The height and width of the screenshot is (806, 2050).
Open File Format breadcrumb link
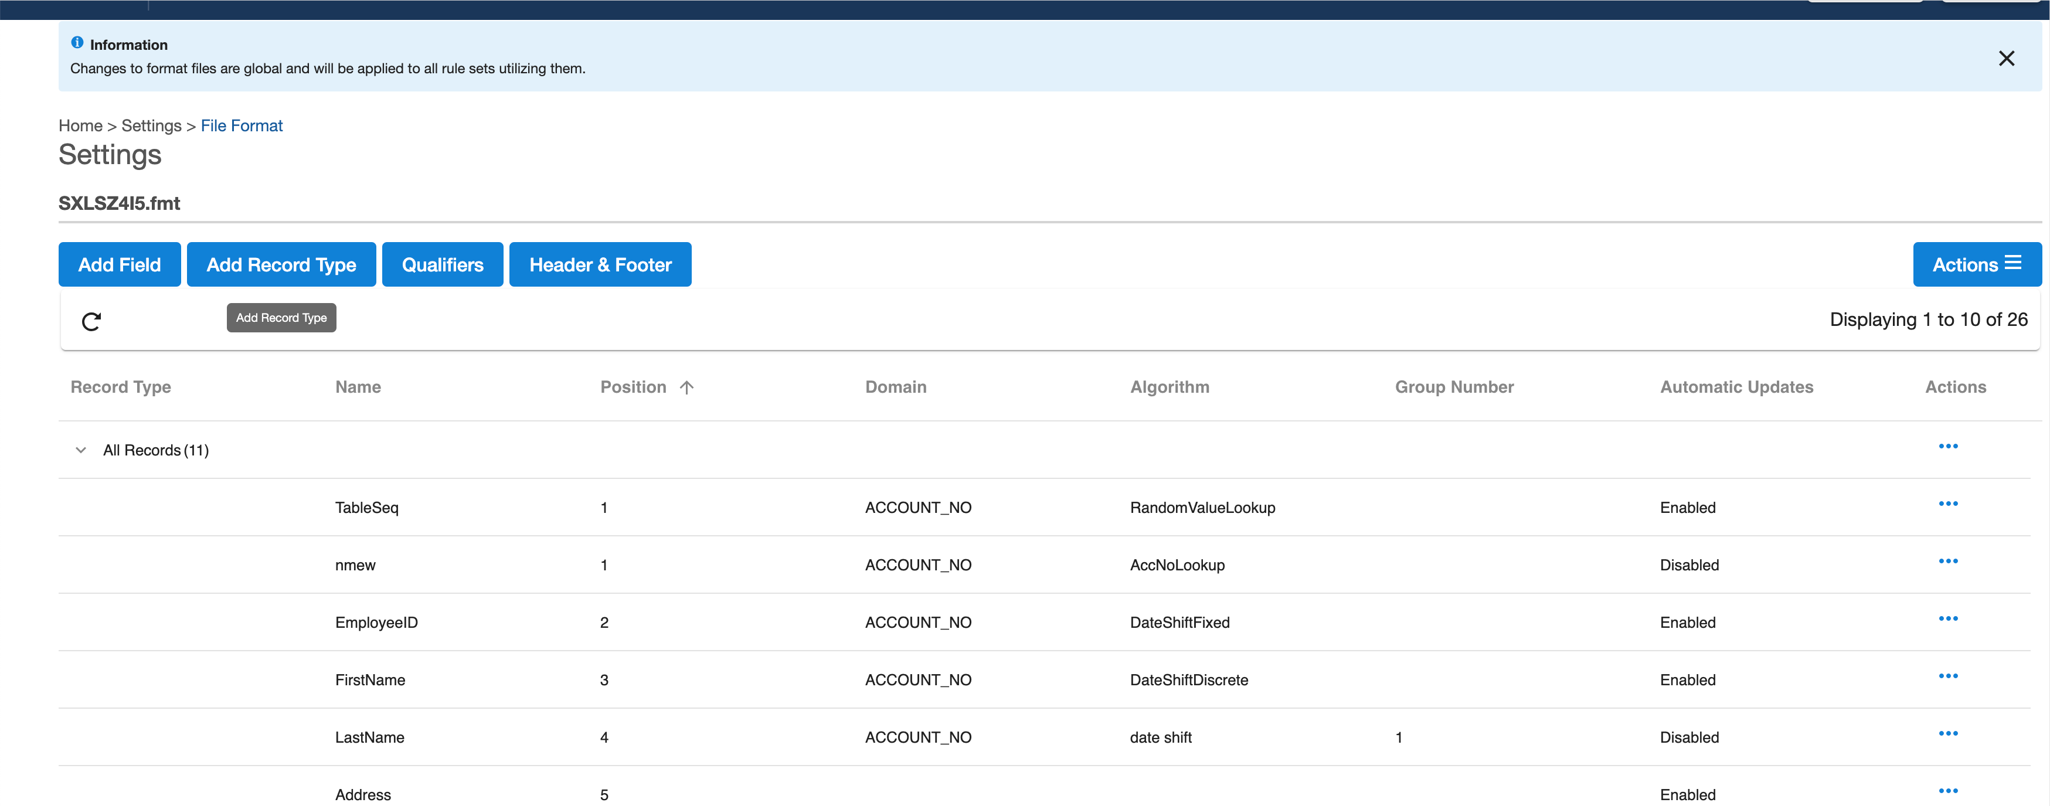click(x=241, y=125)
